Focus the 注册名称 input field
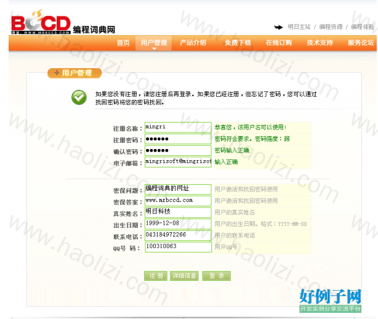 [x=178, y=127]
